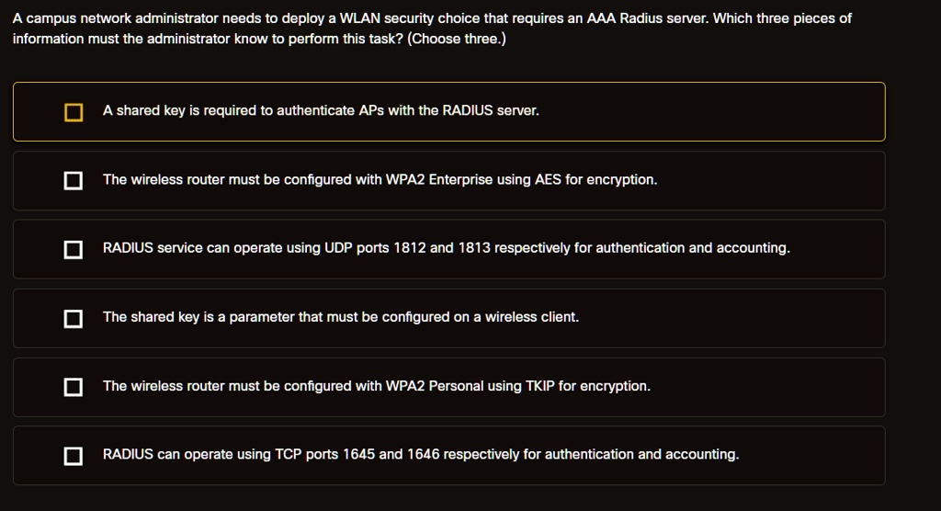The height and width of the screenshot is (511, 941).
Task: Tick the TCP ports 1645 and 1646 checkbox
Action: tap(74, 456)
